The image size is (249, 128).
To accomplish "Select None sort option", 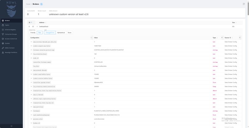I will coord(70,32).
